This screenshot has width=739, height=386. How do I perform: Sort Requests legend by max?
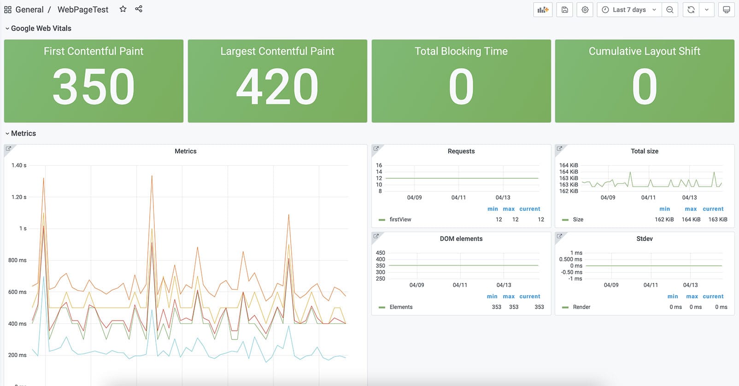tap(509, 209)
